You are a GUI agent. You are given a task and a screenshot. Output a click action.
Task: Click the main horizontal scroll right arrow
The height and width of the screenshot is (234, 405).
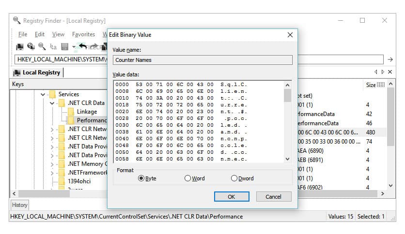(x=383, y=193)
